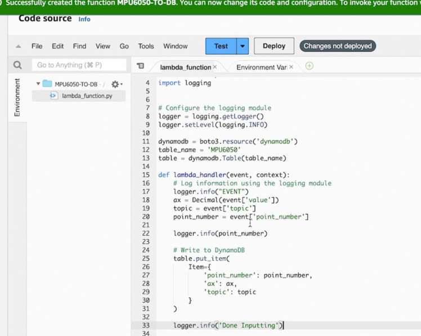Switch to the Environment Variables tab
The width and height of the screenshot is (421, 336).
pos(261,67)
